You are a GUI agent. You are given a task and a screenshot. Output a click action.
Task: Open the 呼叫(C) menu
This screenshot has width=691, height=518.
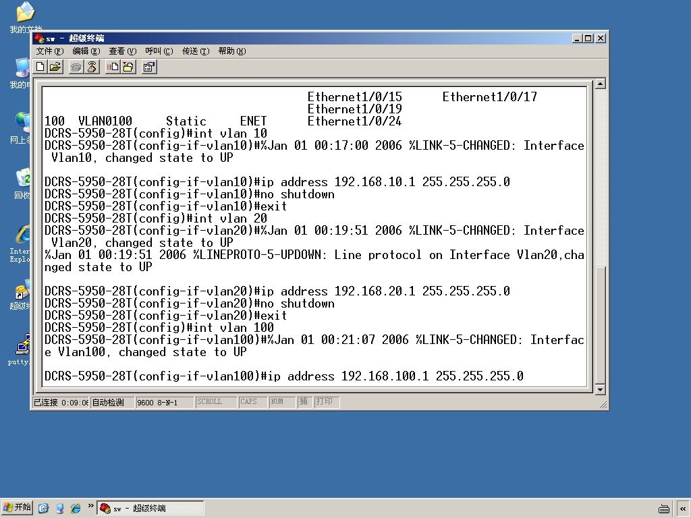click(x=159, y=51)
